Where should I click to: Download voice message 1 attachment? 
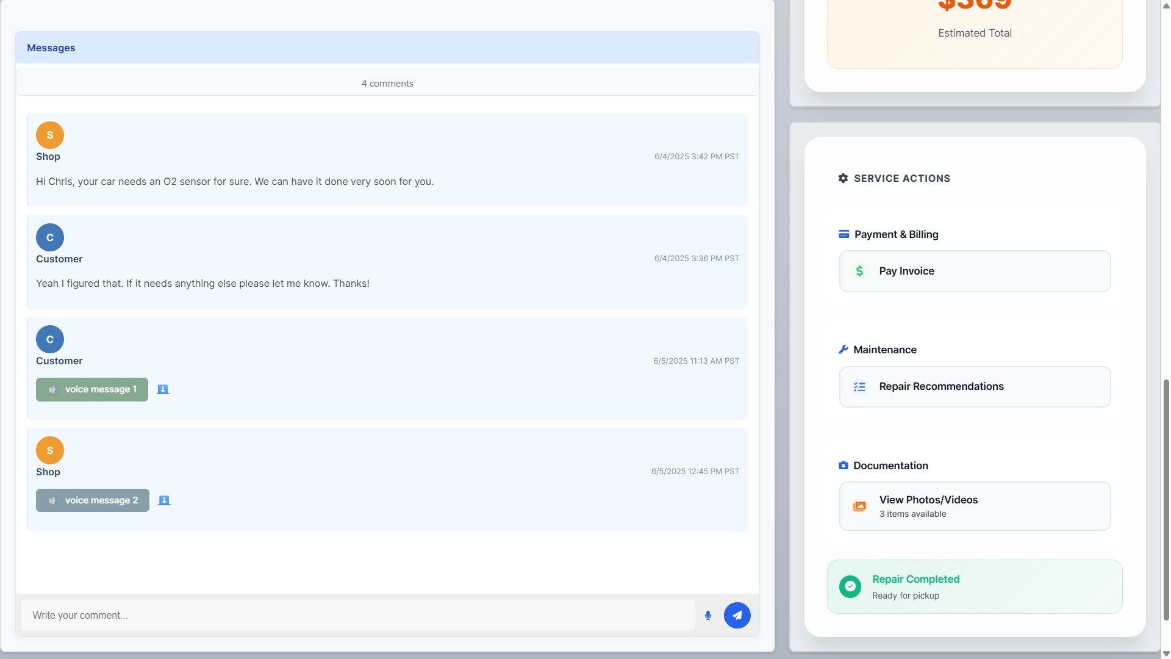[x=163, y=389]
